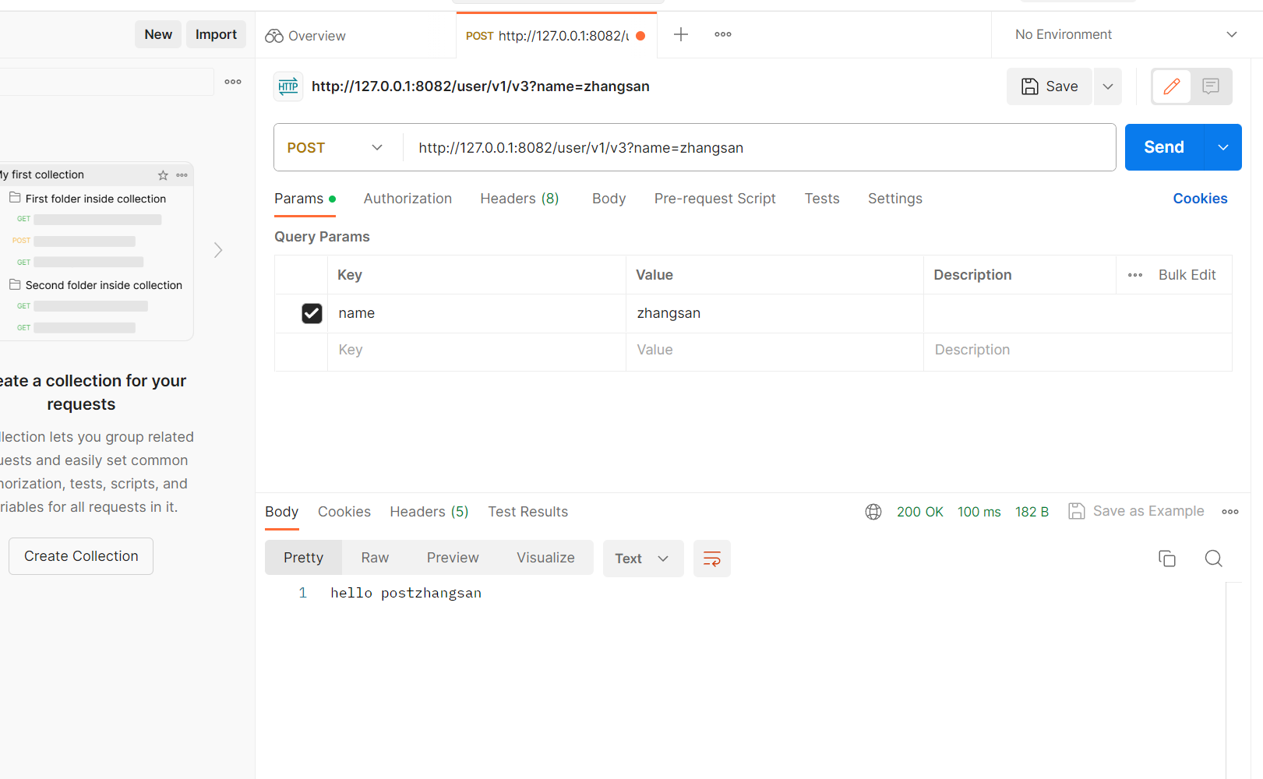Open response Cookies tab
This screenshot has width=1263, height=779.
tap(344, 512)
